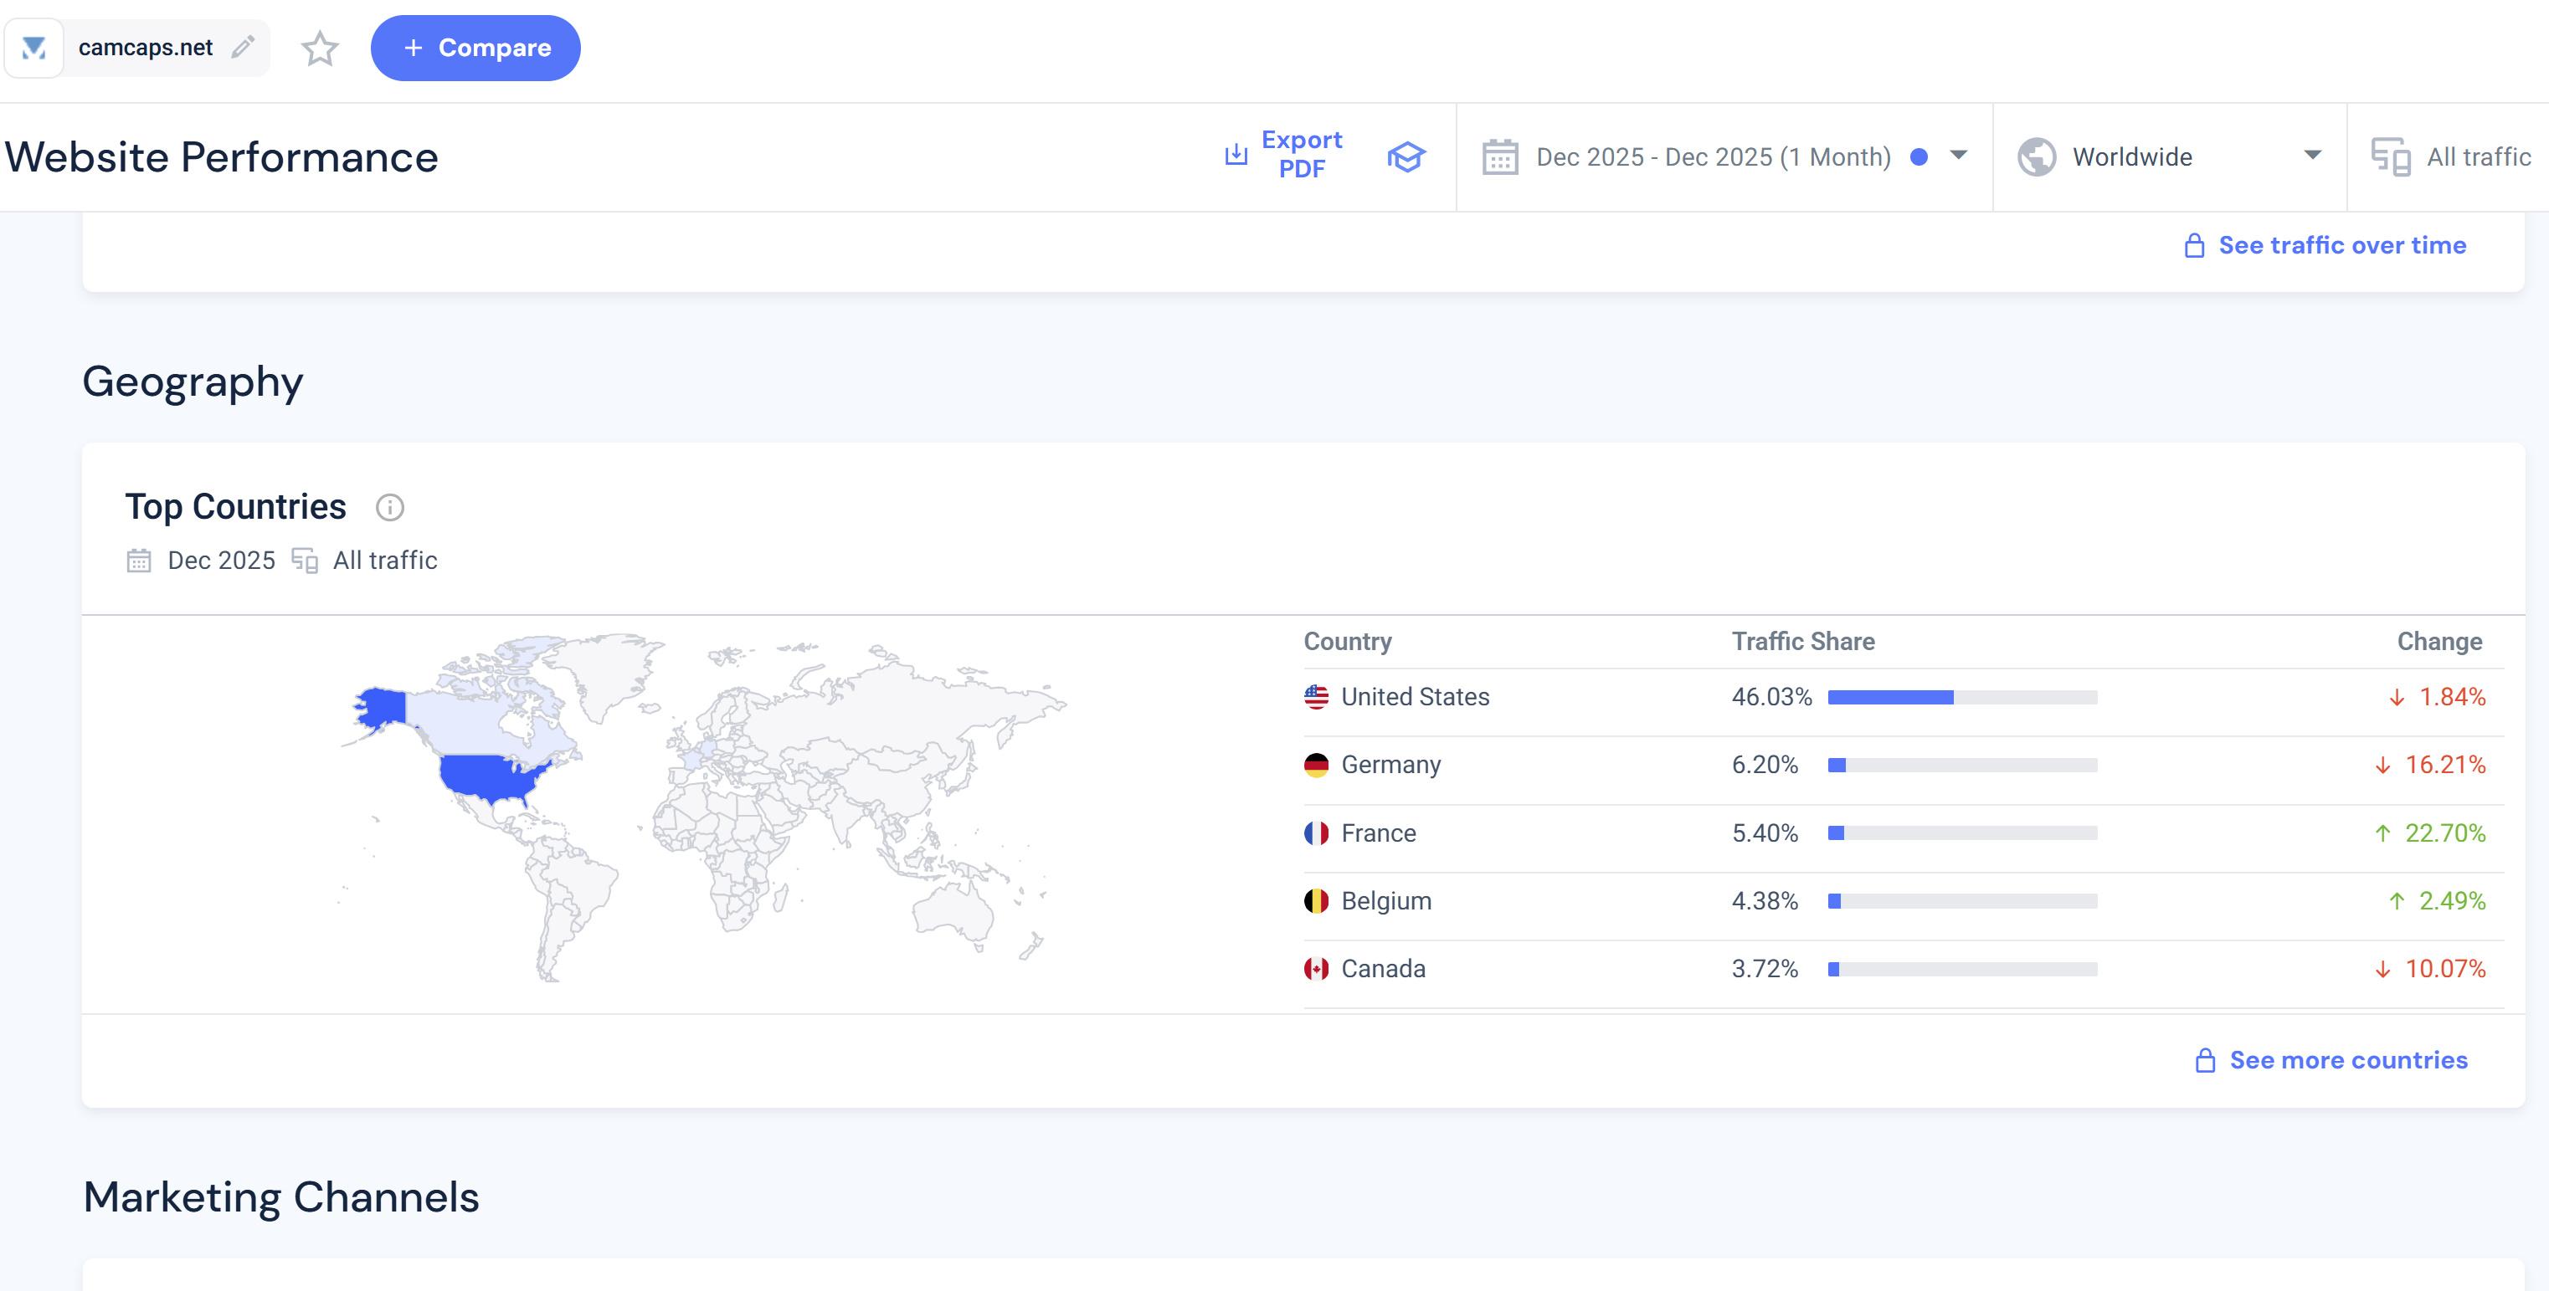Screen dimensions: 2549x1291
Task: Select the United States row
Action: point(1415,698)
